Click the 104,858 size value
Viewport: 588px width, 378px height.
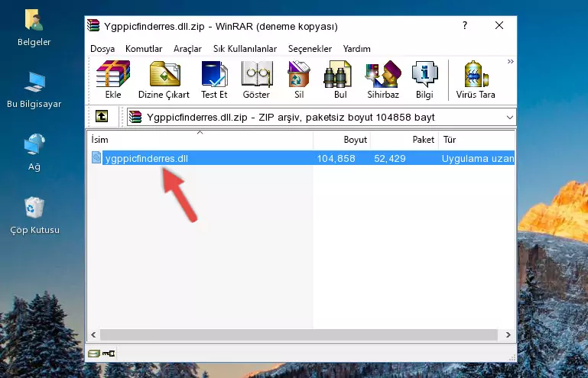pyautogui.click(x=336, y=159)
